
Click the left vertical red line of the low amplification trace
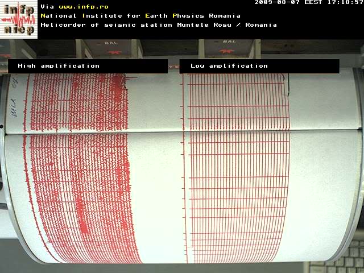pyautogui.click(x=184, y=171)
